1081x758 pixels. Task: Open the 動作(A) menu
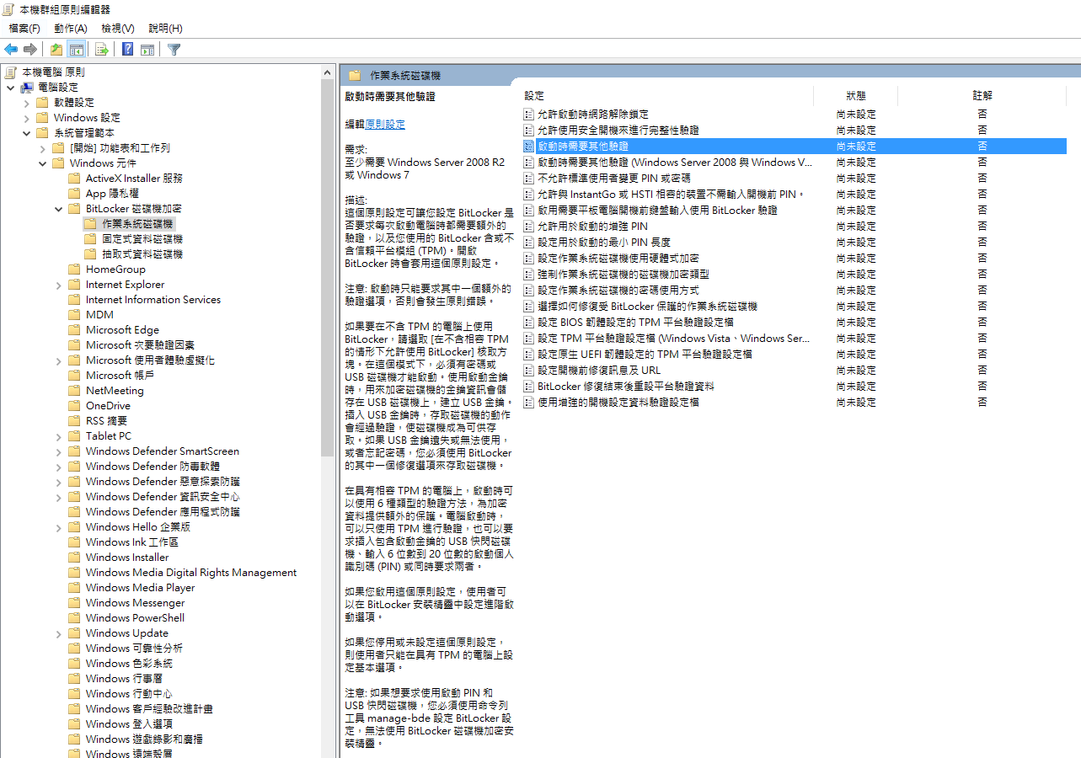tap(71, 28)
